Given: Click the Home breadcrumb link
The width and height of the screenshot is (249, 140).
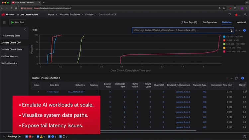Looking at the screenshot, I should tap(51, 15).
